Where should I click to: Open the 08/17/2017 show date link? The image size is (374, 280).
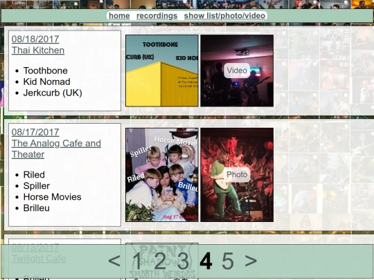coord(35,132)
